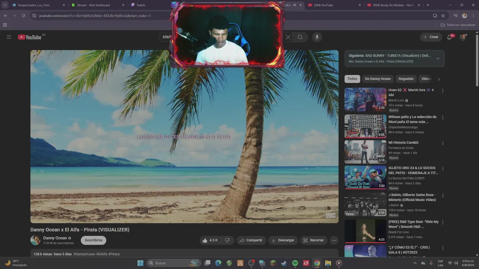
Task: Click the Suscribirse button
Action: tap(94, 240)
